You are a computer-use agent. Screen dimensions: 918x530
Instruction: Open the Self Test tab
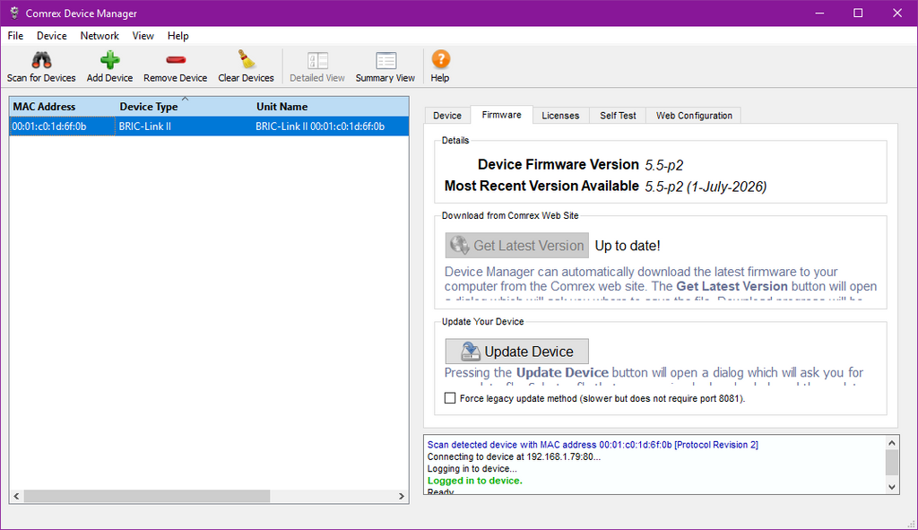coord(618,116)
